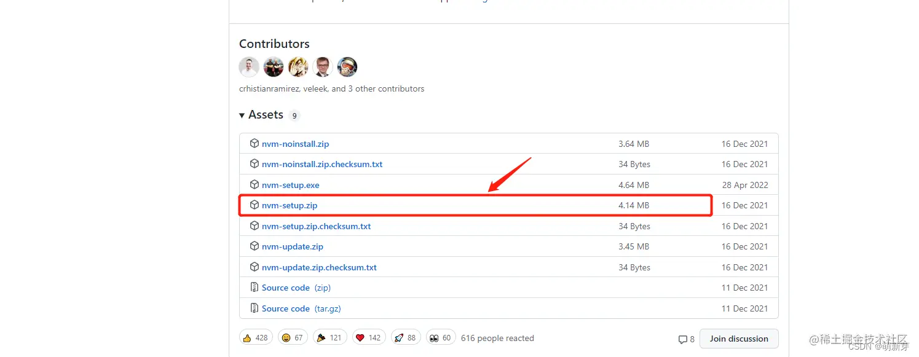
Task: Click package icon beside nvm-update.zip
Action: [x=254, y=246]
